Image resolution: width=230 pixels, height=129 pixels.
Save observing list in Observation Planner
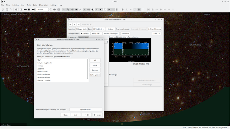[74, 25]
